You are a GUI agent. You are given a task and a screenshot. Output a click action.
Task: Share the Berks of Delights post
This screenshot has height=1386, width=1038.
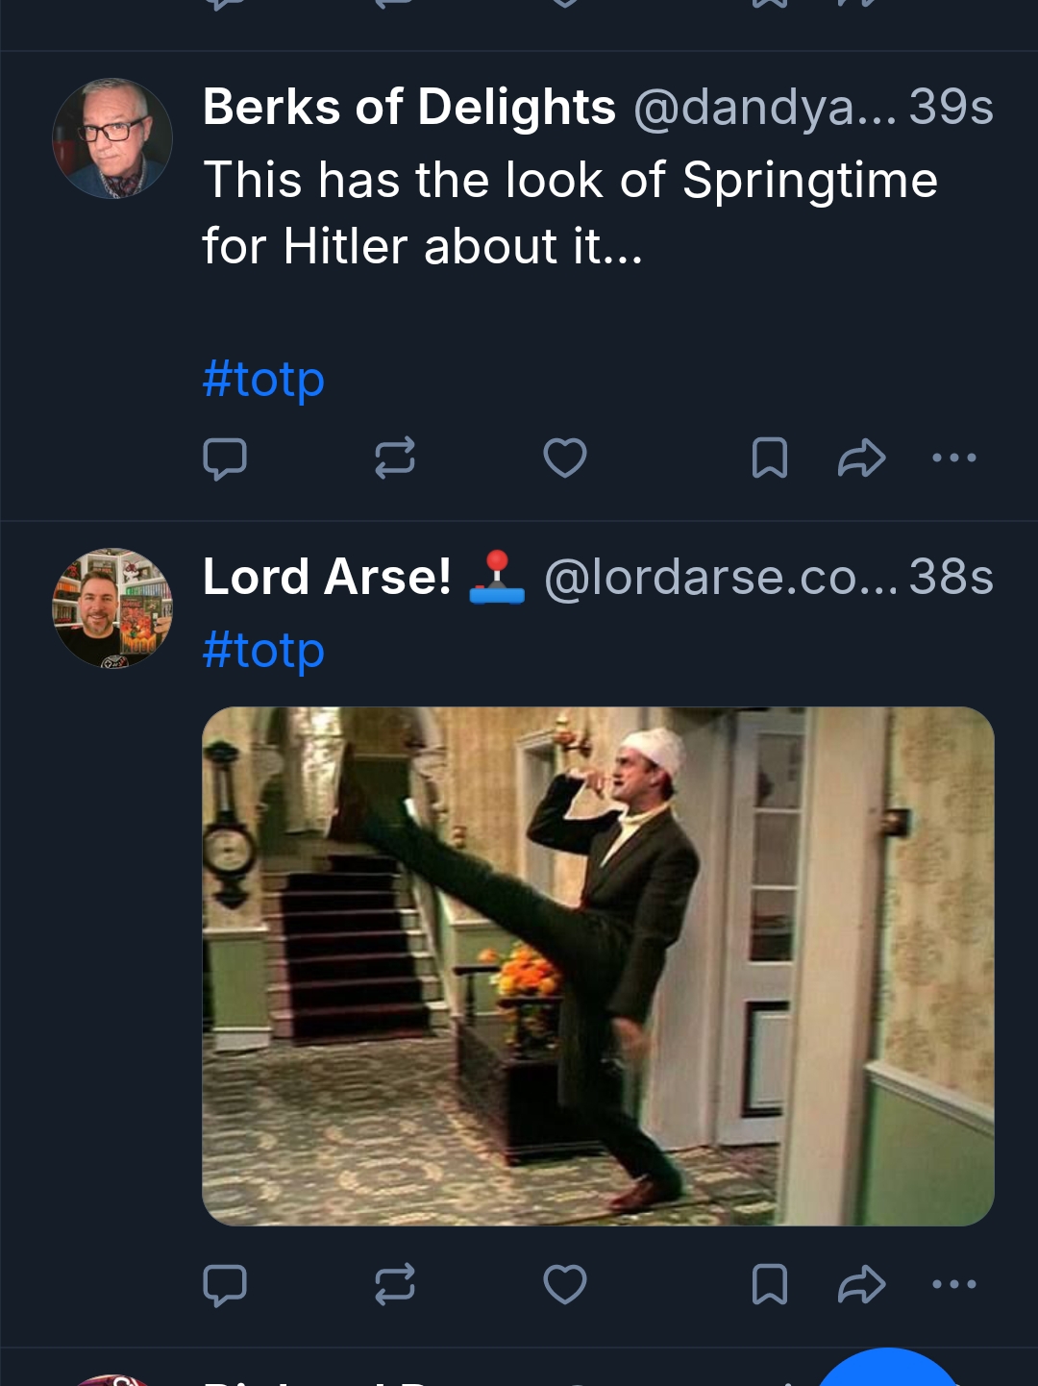coord(860,458)
